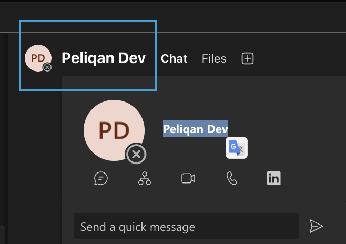Viewport: 346px width, 244px height.
Task: Click the large PD avatar in contact card
Action: pyautogui.click(x=114, y=130)
